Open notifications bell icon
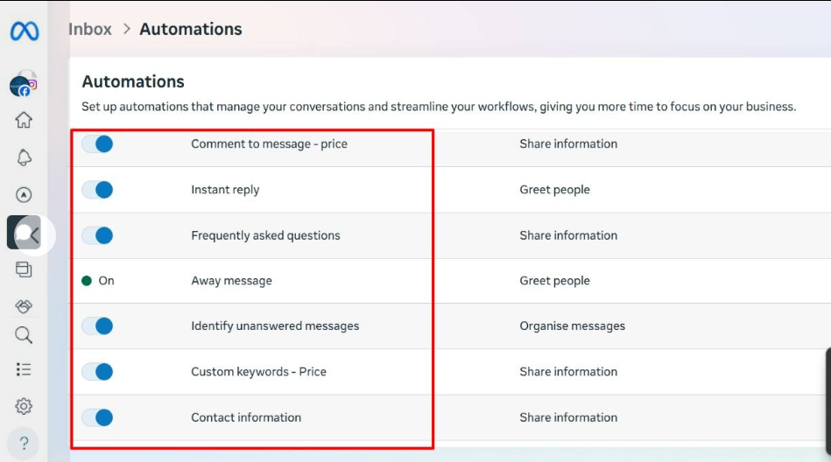Viewport: 831px width, 462px height. (x=24, y=157)
